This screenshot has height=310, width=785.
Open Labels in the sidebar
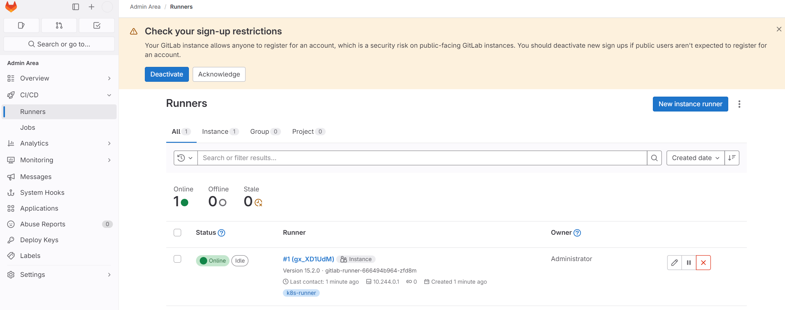(59, 256)
